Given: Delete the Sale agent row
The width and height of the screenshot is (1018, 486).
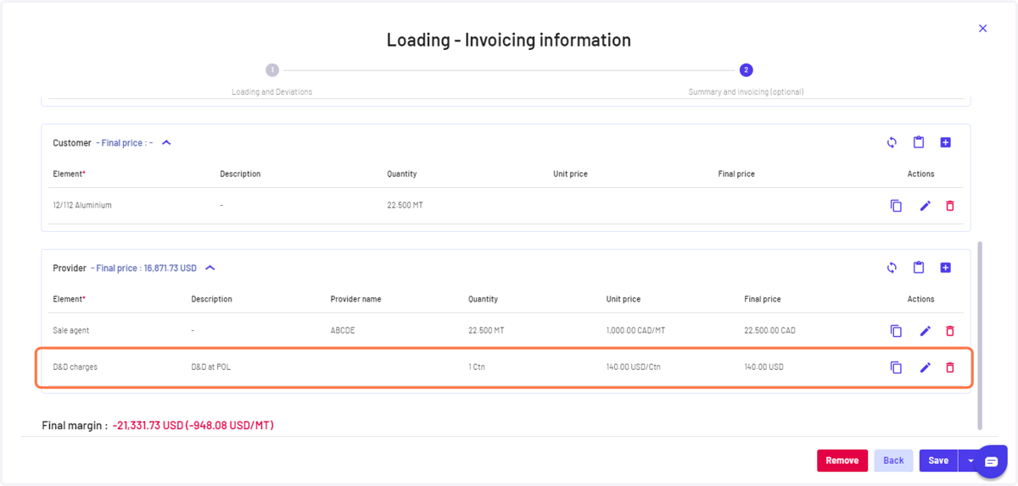Looking at the screenshot, I should (950, 331).
